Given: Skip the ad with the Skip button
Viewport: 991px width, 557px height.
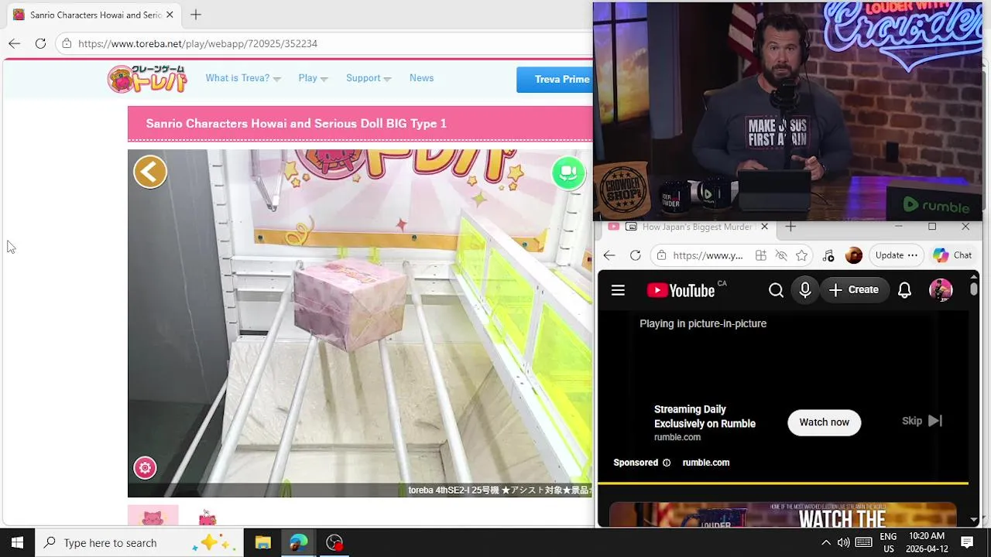Looking at the screenshot, I should (921, 421).
